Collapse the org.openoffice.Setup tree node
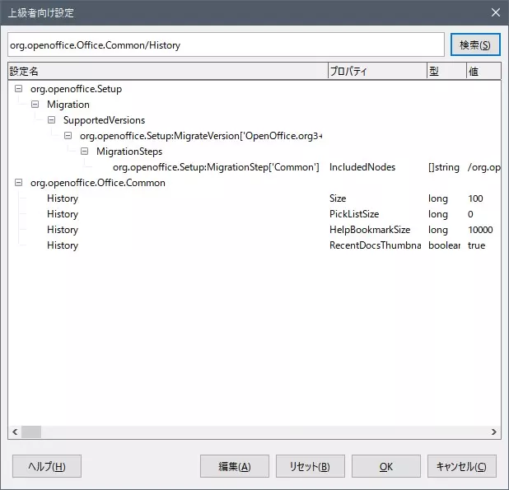The width and height of the screenshot is (509, 490). tap(18, 89)
